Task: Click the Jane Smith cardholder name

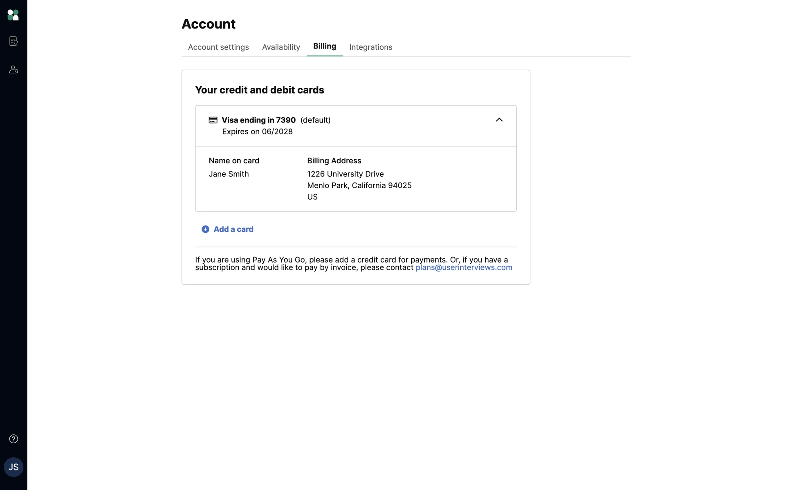Action: (229, 174)
